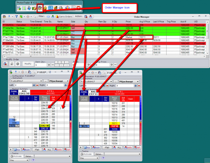Collapse the Modify Order section
Image resolution: width=210 pixels, height=163 pixels.
pos(4,59)
